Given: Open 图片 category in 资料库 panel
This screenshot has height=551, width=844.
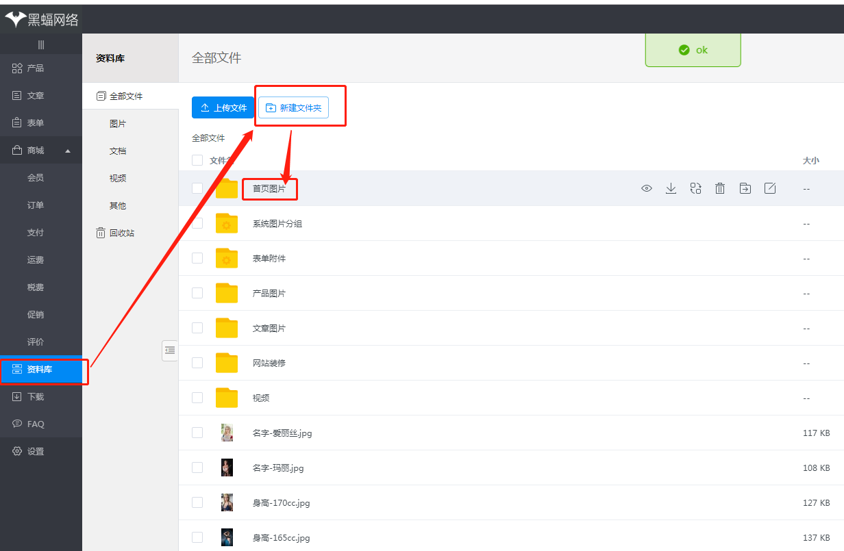Looking at the screenshot, I should click(118, 124).
